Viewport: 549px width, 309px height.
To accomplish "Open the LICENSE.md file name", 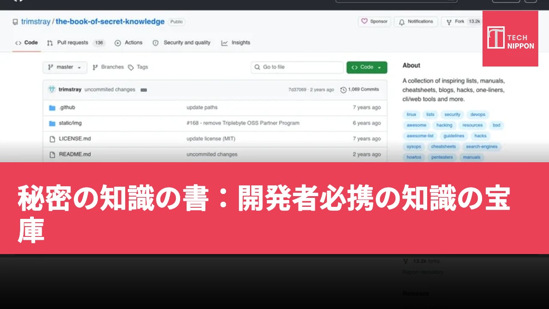I will pyautogui.click(x=75, y=139).
